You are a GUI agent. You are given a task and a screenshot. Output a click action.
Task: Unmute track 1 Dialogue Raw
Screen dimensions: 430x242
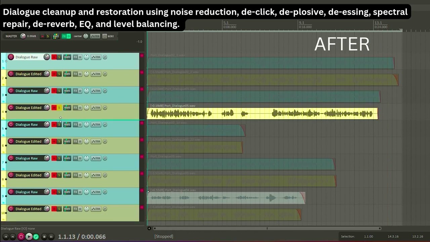coord(54,57)
